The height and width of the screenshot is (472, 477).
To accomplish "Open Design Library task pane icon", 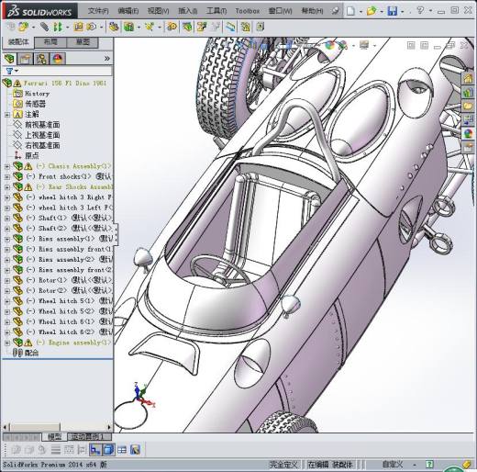I will (x=468, y=93).
